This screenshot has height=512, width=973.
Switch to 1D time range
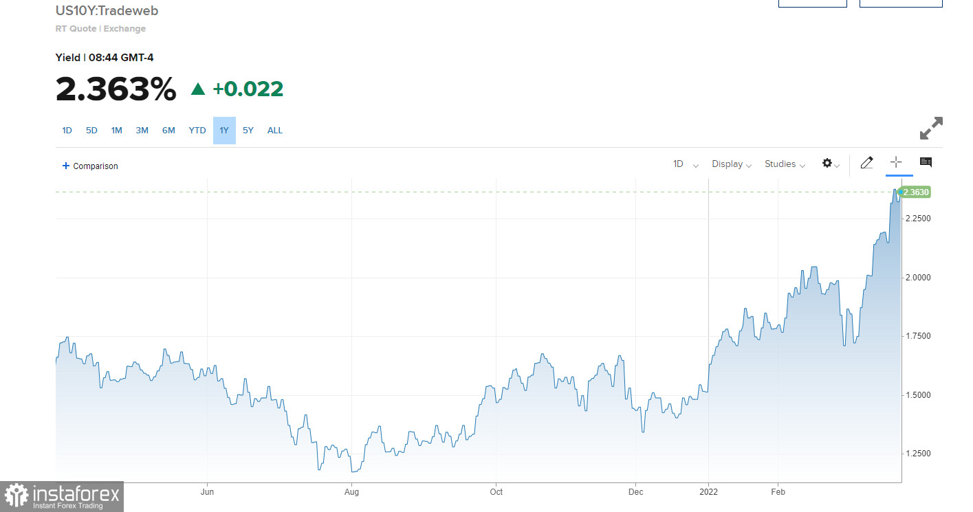point(67,131)
